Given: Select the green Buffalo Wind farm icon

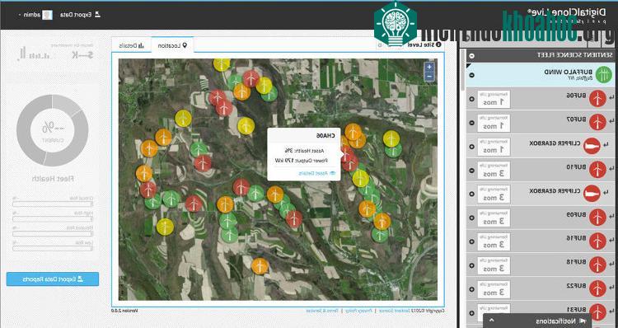Looking at the screenshot, I should click(603, 74).
